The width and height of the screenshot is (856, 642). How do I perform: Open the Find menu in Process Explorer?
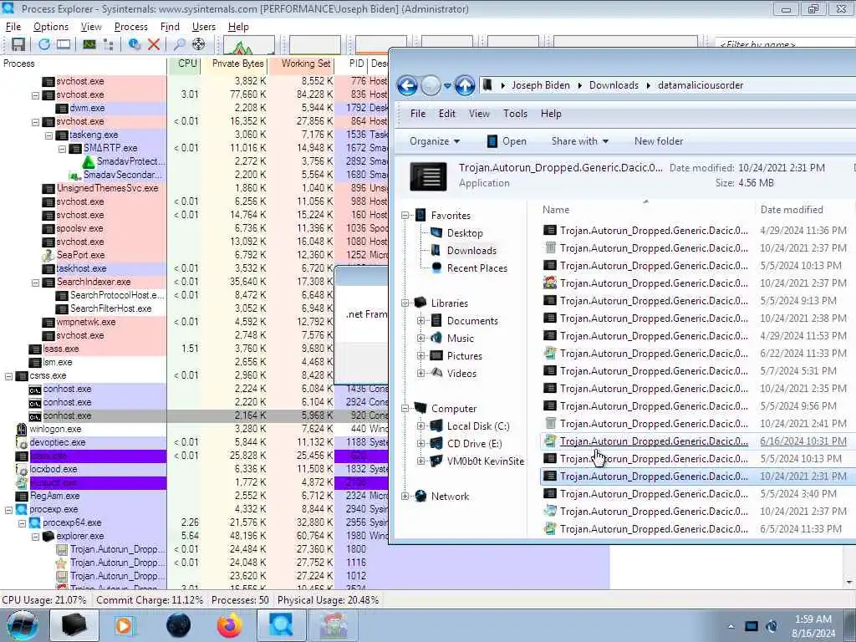click(x=170, y=27)
